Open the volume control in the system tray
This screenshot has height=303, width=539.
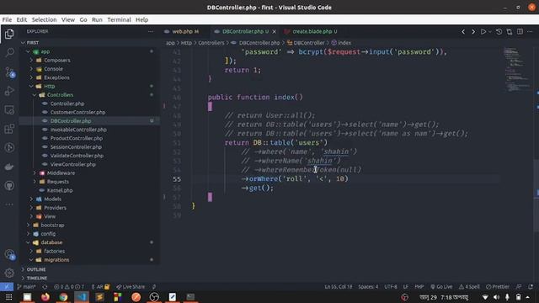tap(496, 297)
